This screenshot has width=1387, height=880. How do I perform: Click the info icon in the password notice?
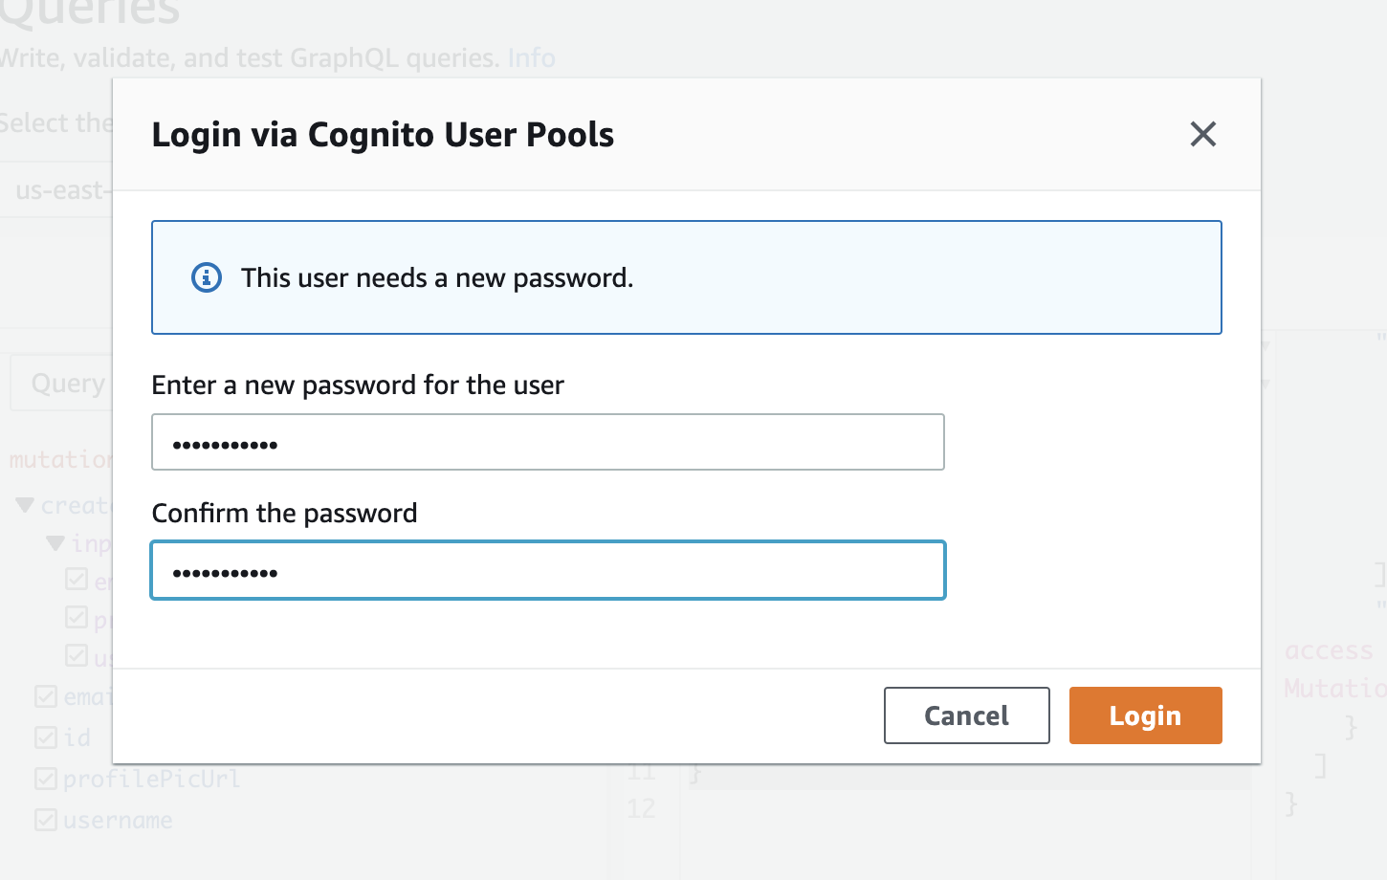pos(207,277)
